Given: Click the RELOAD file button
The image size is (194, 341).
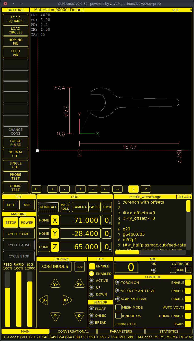Looking at the screenshot, I should [184, 197].
